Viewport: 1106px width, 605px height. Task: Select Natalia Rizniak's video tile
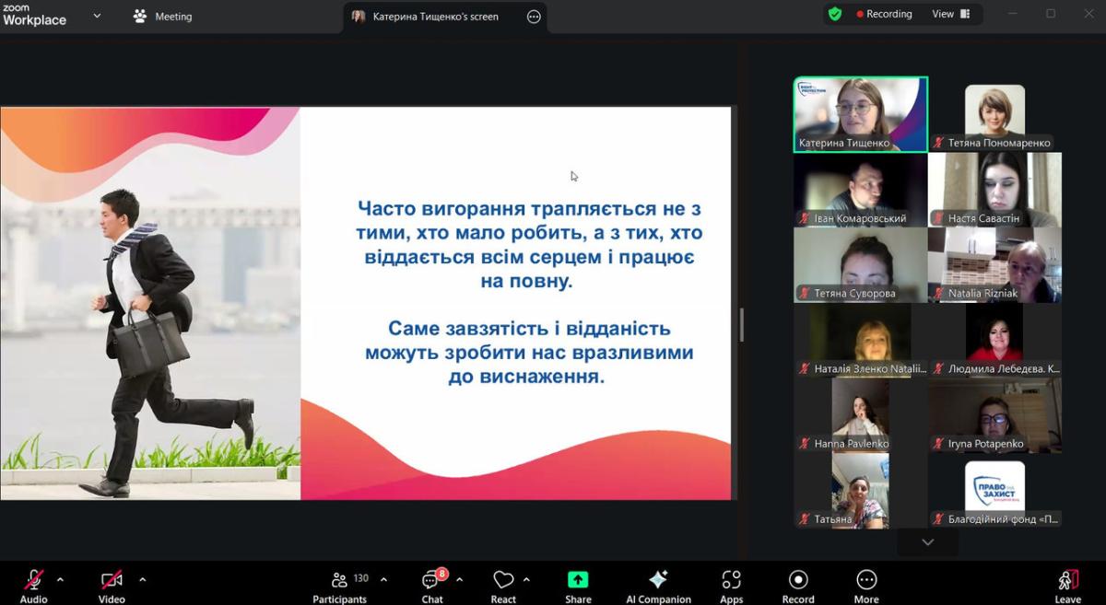[x=994, y=265]
